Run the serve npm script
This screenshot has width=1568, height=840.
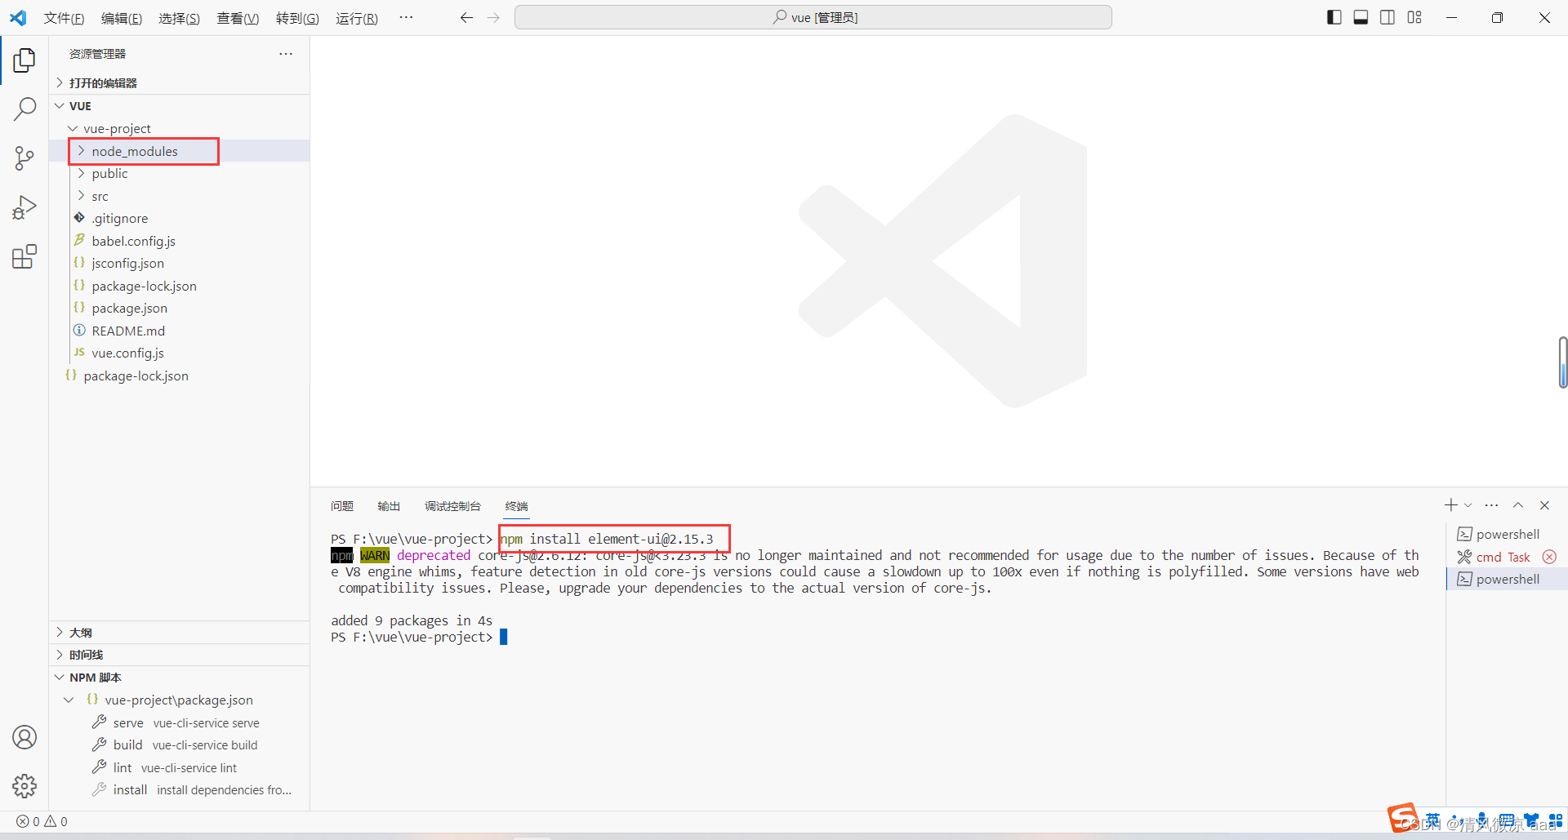pyautogui.click(x=180, y=722)
